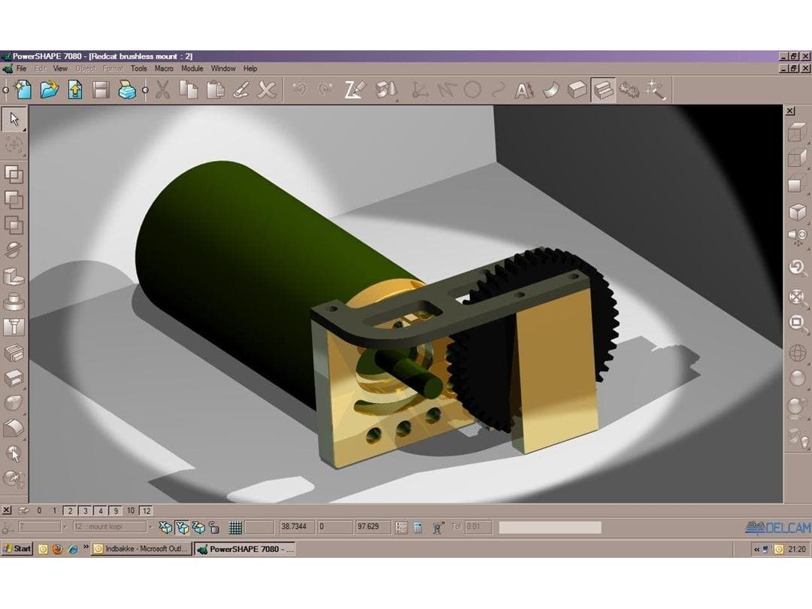Print the model using the printer icon
The height and width of the screenshot is (609, 812).
click(127, 90)
